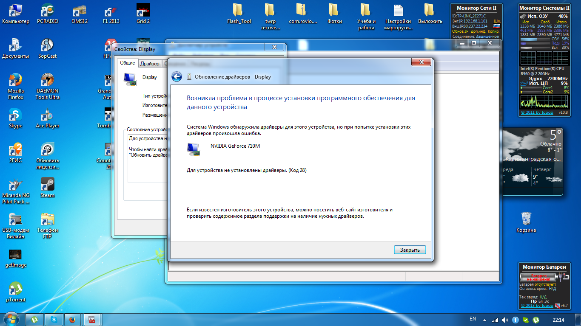Open the twrp recove... folder on desktop
Viewport: 581px width, 326px height.
pos(271,17)
